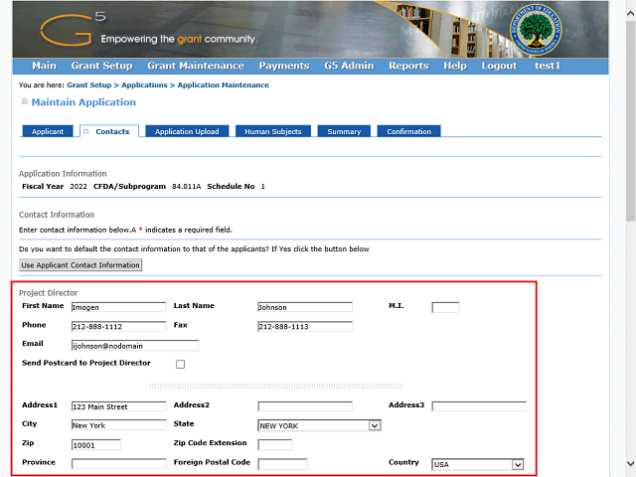Open the Reports menu
Screen dimensions: 636x477
coord(408,66)
